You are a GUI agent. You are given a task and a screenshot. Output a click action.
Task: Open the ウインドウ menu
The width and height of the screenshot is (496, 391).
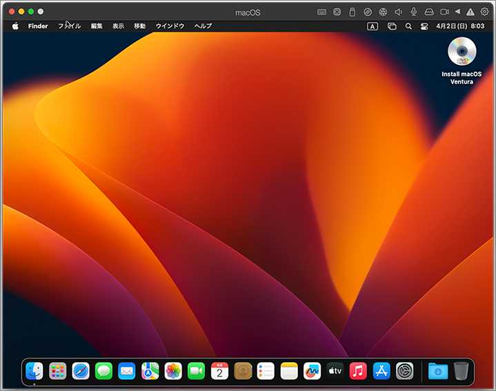pyautogui.click(x=170, y=26)
